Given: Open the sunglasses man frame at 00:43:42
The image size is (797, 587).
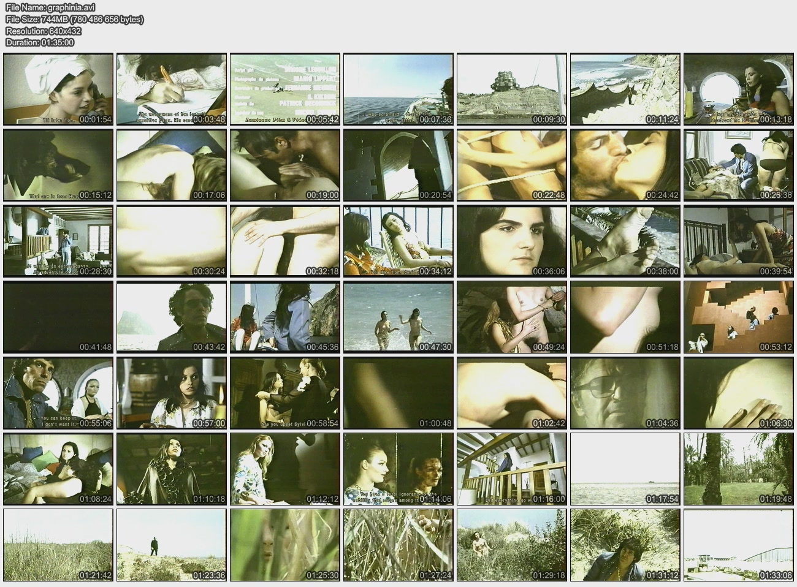Looking at the screenshot, I should click(172, 317).
